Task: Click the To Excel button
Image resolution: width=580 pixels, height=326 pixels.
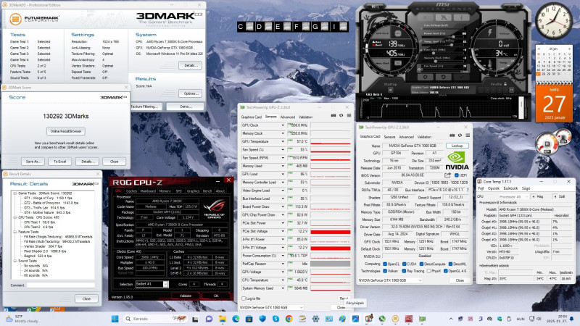Action: click(x=60, y=162)
